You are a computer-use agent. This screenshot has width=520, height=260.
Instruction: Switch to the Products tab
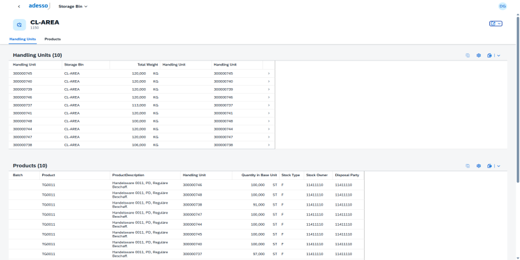[53, 39]
